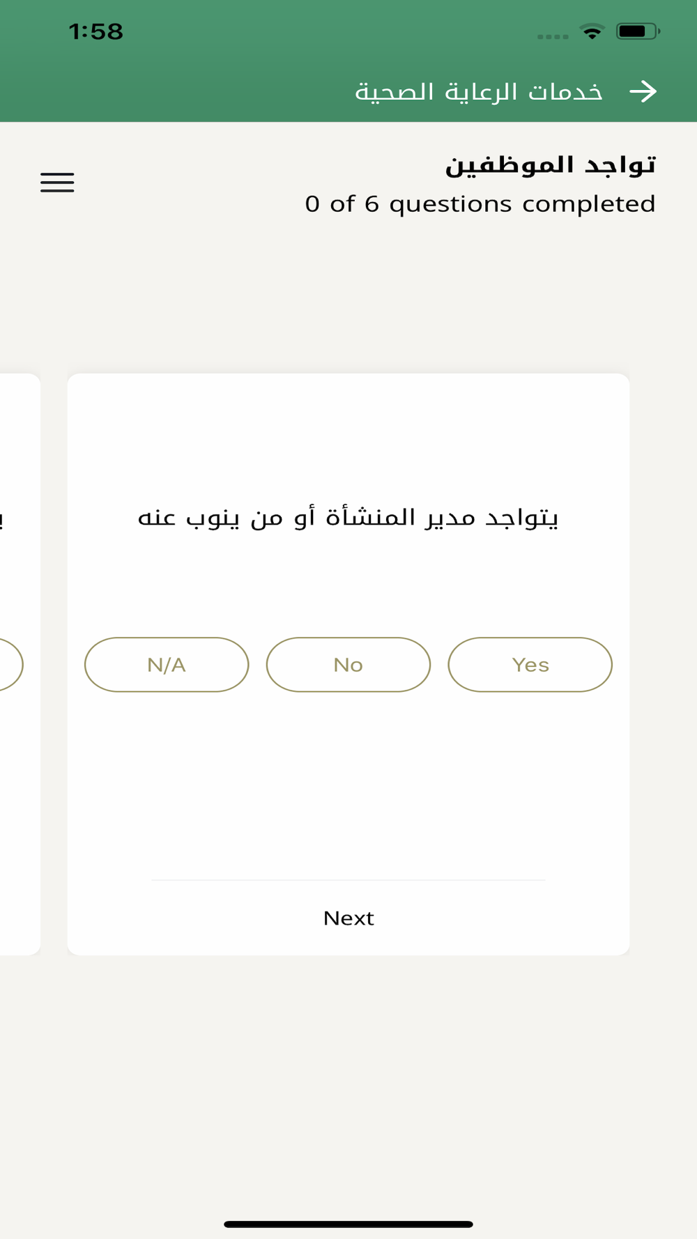The image size is (697, 1239).
Task: Tap the section title تواجد الموظفين
Action: [x=551, y=165]
